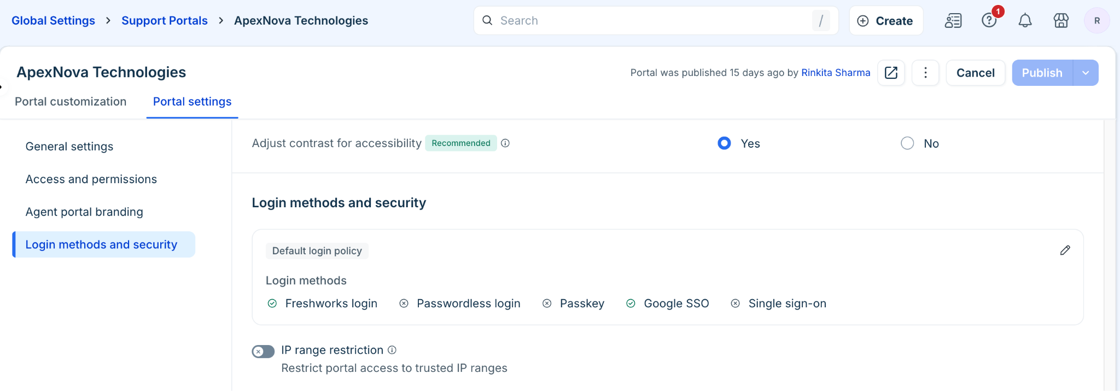
Task: Select No for adjust contrast
Action: click(x=907, y=143)
